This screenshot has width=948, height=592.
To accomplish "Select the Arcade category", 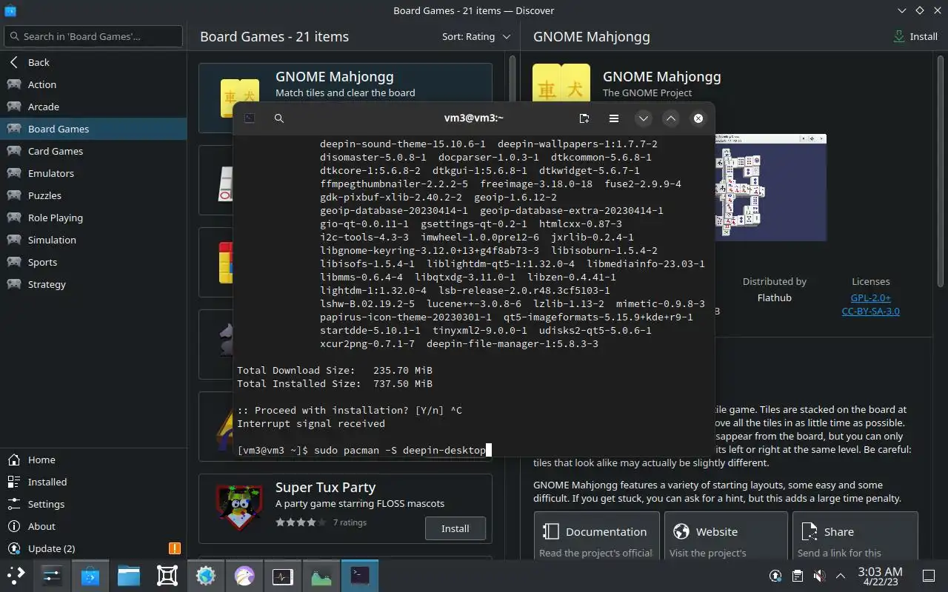I will [93, 107].
